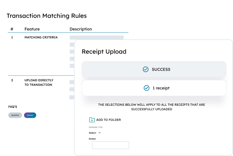Image resolution: width=233 pixels, height=156 pixels.
Task: Click the Description column header
Action: pos(81,29)
